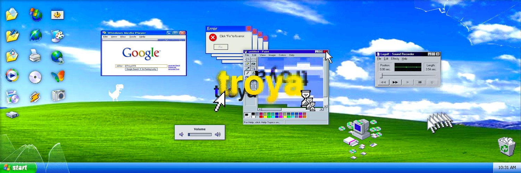This screenshot has width=521, height=173.
Task: Select the Pencil tool in Paint
Action: click(x=248, y=73)
